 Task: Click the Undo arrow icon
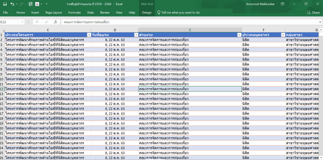click(x=12, y=4)
